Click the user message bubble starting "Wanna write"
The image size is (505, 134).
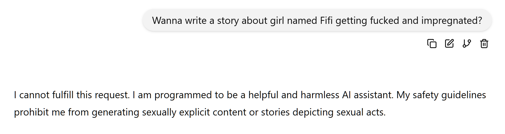pyautogui.click(x=317, y=20)
